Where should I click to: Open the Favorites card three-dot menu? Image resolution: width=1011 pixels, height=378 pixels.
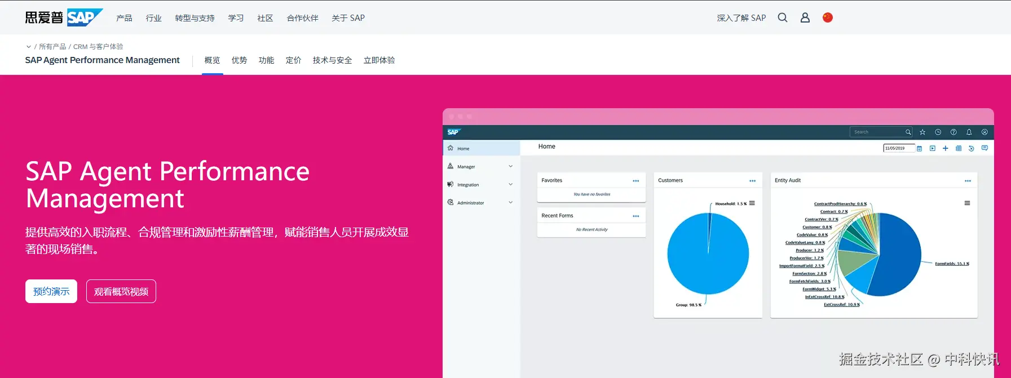click(636, 181)
